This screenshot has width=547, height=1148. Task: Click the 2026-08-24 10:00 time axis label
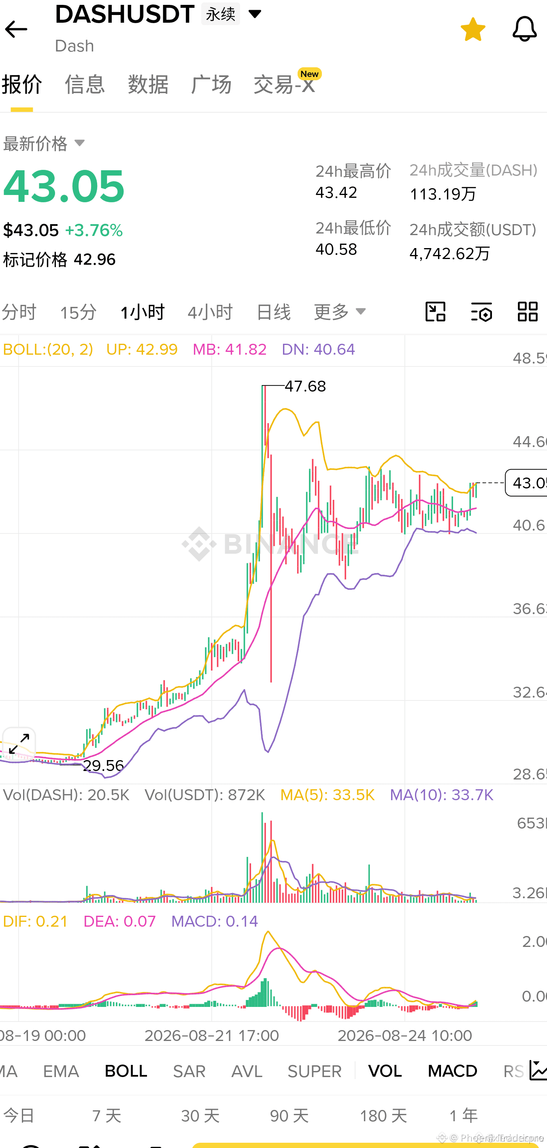tap(405, 1035)
